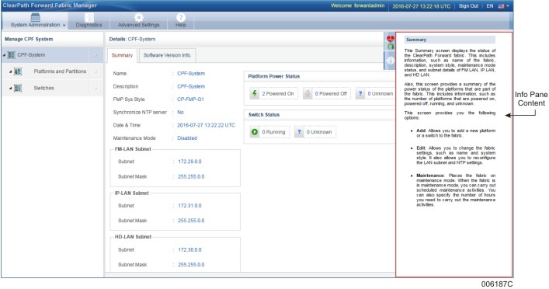The width and height of the screenshot is (549, 289).
Task: Click the Platforms and Partitions icon
Action: (18, 71)
